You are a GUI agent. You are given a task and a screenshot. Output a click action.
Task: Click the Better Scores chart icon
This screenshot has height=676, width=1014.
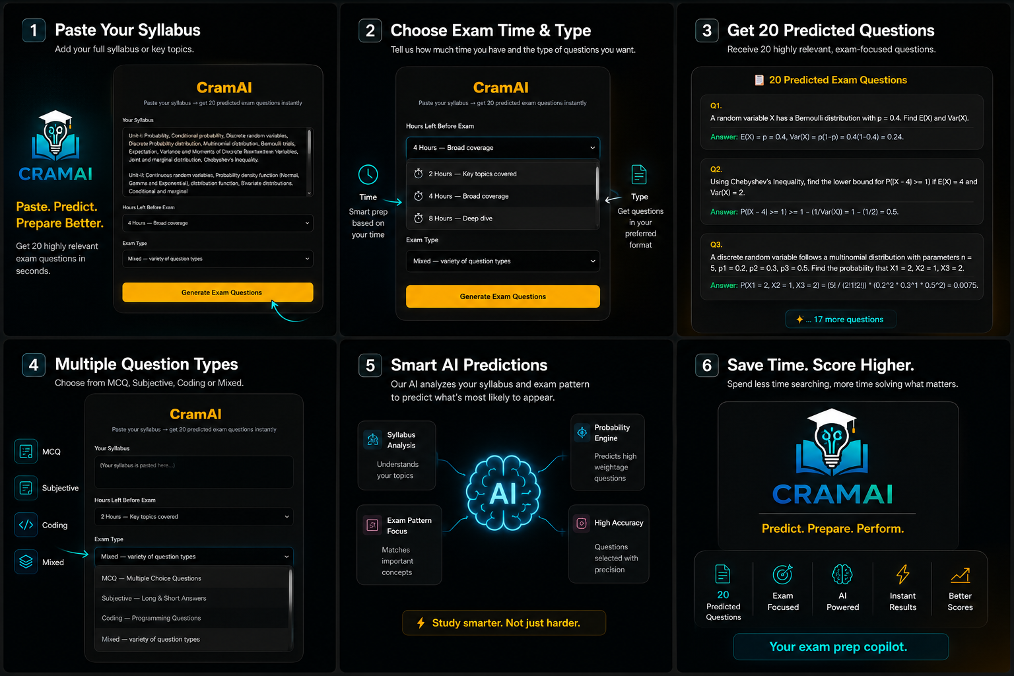961,575
